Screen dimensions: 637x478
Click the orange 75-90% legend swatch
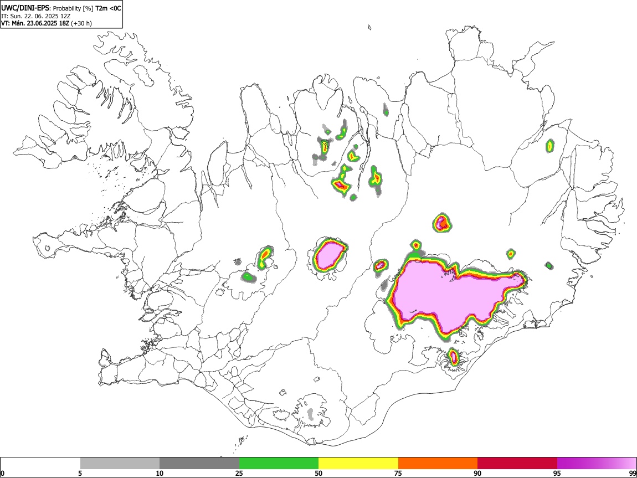[438, 464]
